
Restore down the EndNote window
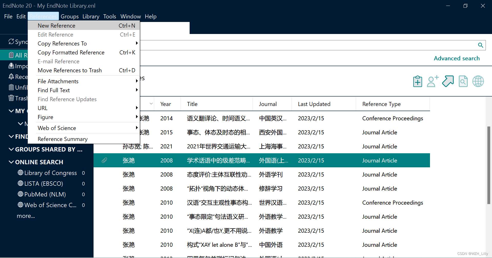[x=465, y=6]
